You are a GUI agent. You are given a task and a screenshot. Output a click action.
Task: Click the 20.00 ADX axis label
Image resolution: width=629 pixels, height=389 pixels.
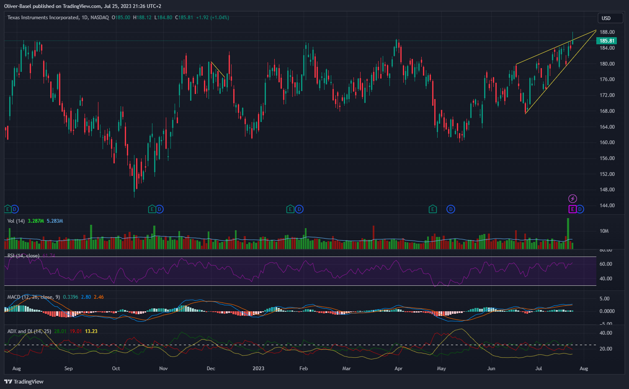click(606, 349)
